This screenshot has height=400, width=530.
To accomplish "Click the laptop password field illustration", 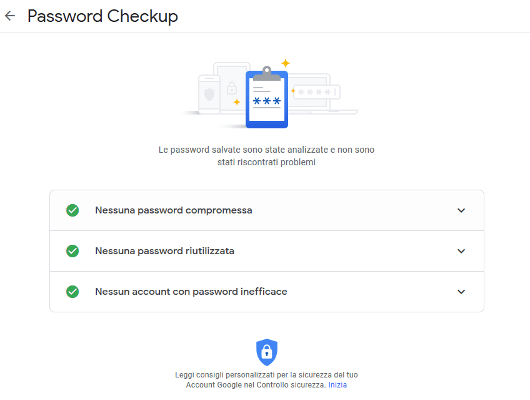I will [x=316, y=93].
